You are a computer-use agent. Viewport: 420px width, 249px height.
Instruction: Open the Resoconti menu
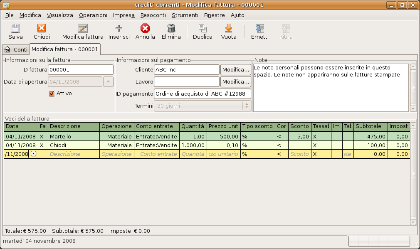click(153, 15)
